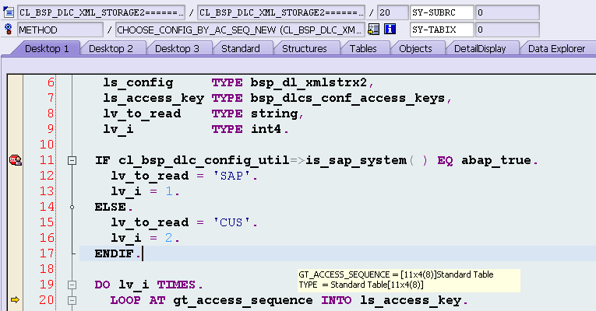Click the breakpoint stop icon at line 11
Viewport: 596px width, 311px height.
(16, 160)
